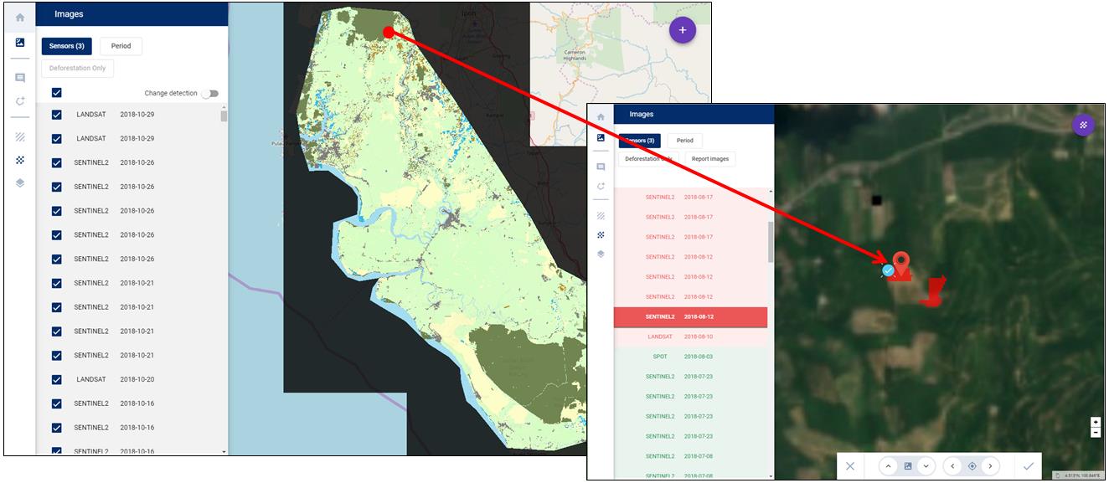
Task: Click Sensors (3) in the overview window
Action: (x=67, y=46)
